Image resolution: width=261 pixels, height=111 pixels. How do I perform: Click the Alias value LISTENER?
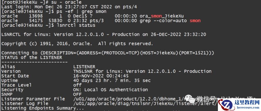84,67
